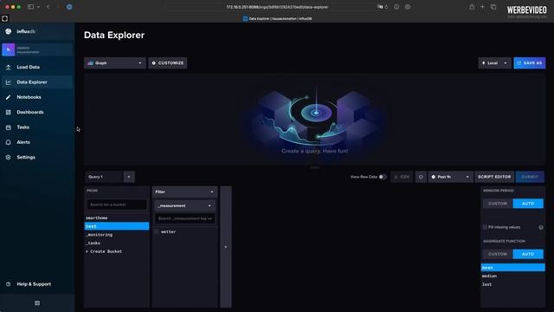Focus the Search _measurement tag values field
Image resolution: width=554 pixels, height=312 pixels.
184,218
